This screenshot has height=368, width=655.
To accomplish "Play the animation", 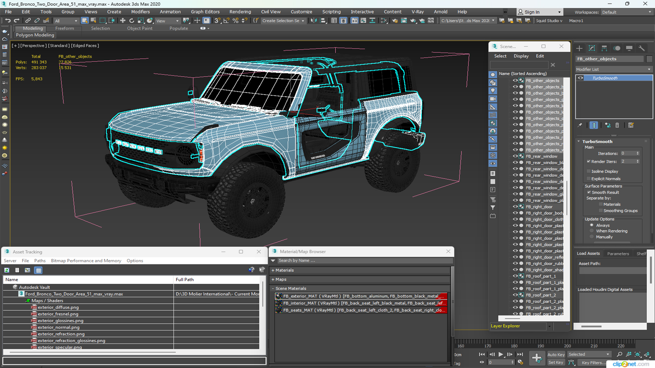I will tap(500, 354).
